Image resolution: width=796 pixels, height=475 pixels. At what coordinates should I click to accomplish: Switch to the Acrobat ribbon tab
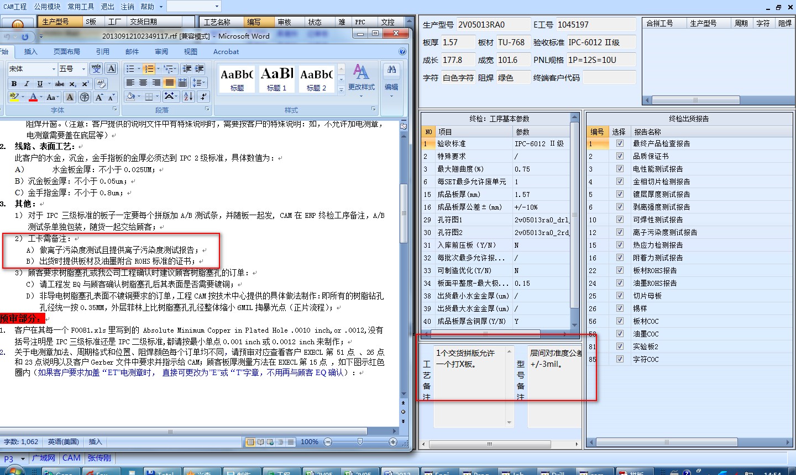(x=226, y=51)
